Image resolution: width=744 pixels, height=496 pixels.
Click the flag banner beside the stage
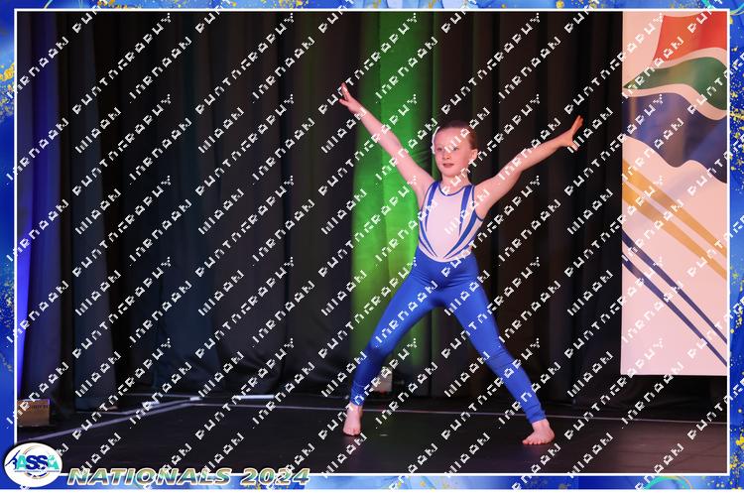[674, 193]
